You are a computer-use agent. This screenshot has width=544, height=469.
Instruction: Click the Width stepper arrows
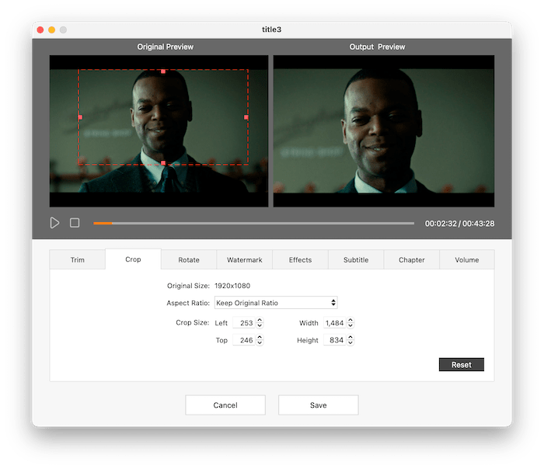coord(350,323)
